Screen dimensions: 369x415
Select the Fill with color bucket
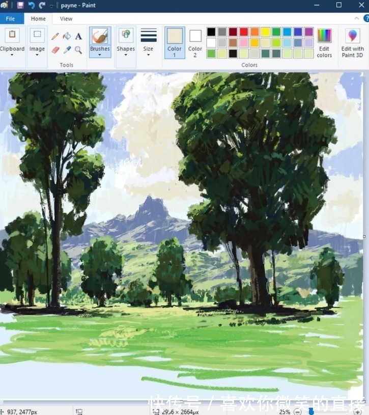click(67, 36)
